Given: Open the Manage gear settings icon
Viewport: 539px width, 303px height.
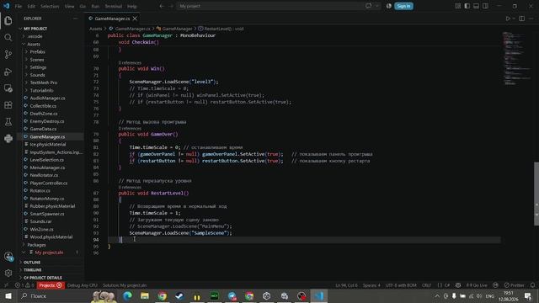Looking at the screenshot, I should coord(8,273).
